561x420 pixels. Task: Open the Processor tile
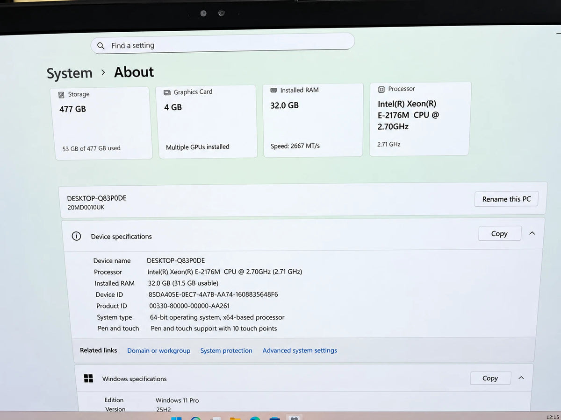click(420, 119)
